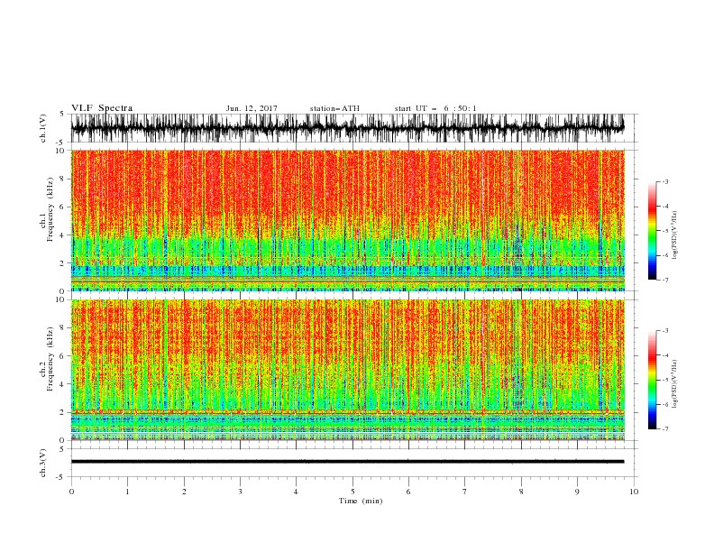Click the "-7" tick on ch.2 color bar
Image resolution: width=714 pixels, height=552 pixels.
coord(665,429)
